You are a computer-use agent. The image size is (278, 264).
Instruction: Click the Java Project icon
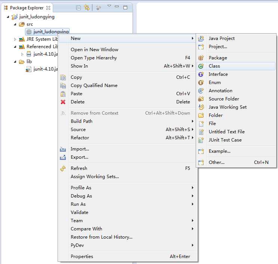(201, 38)
